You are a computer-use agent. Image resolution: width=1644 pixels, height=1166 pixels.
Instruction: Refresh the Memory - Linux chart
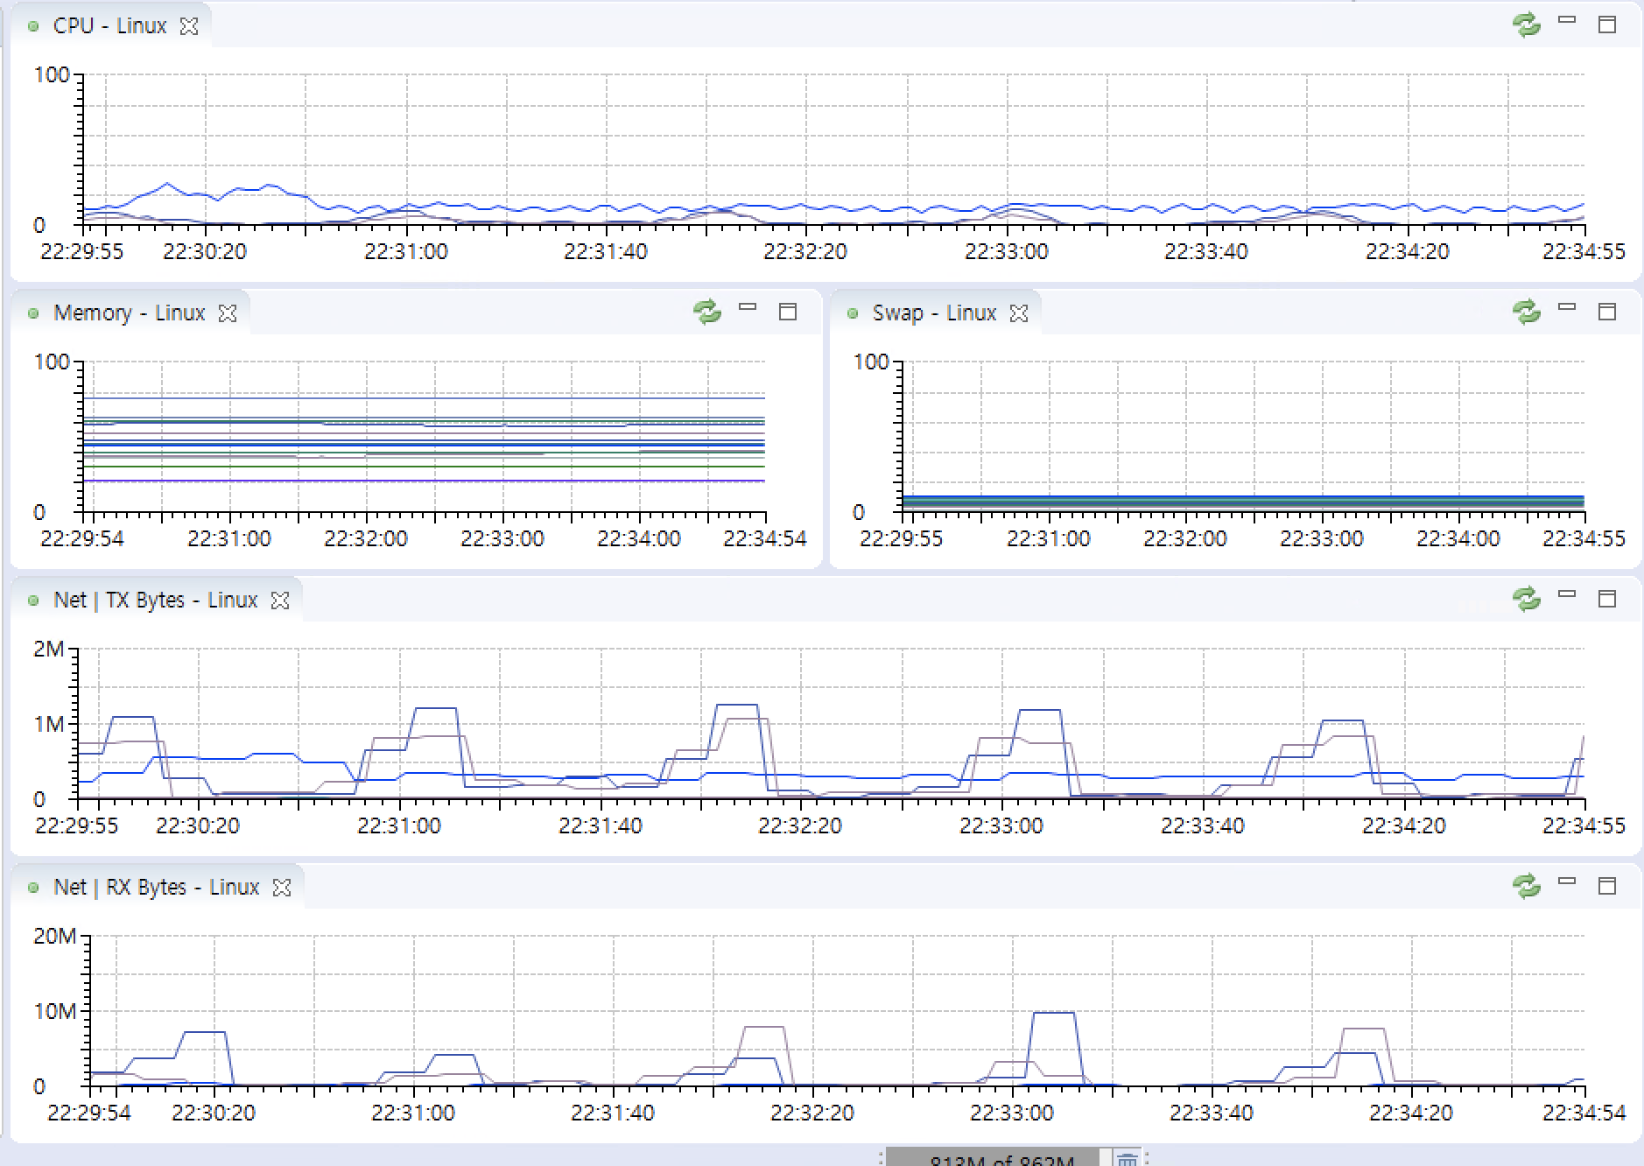coord(707,312)
